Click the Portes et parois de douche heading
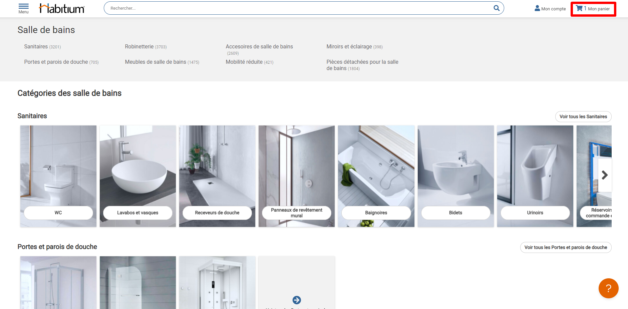Image resolution: width=628 pixels, height=309 pixels. [x=57, y=247]
